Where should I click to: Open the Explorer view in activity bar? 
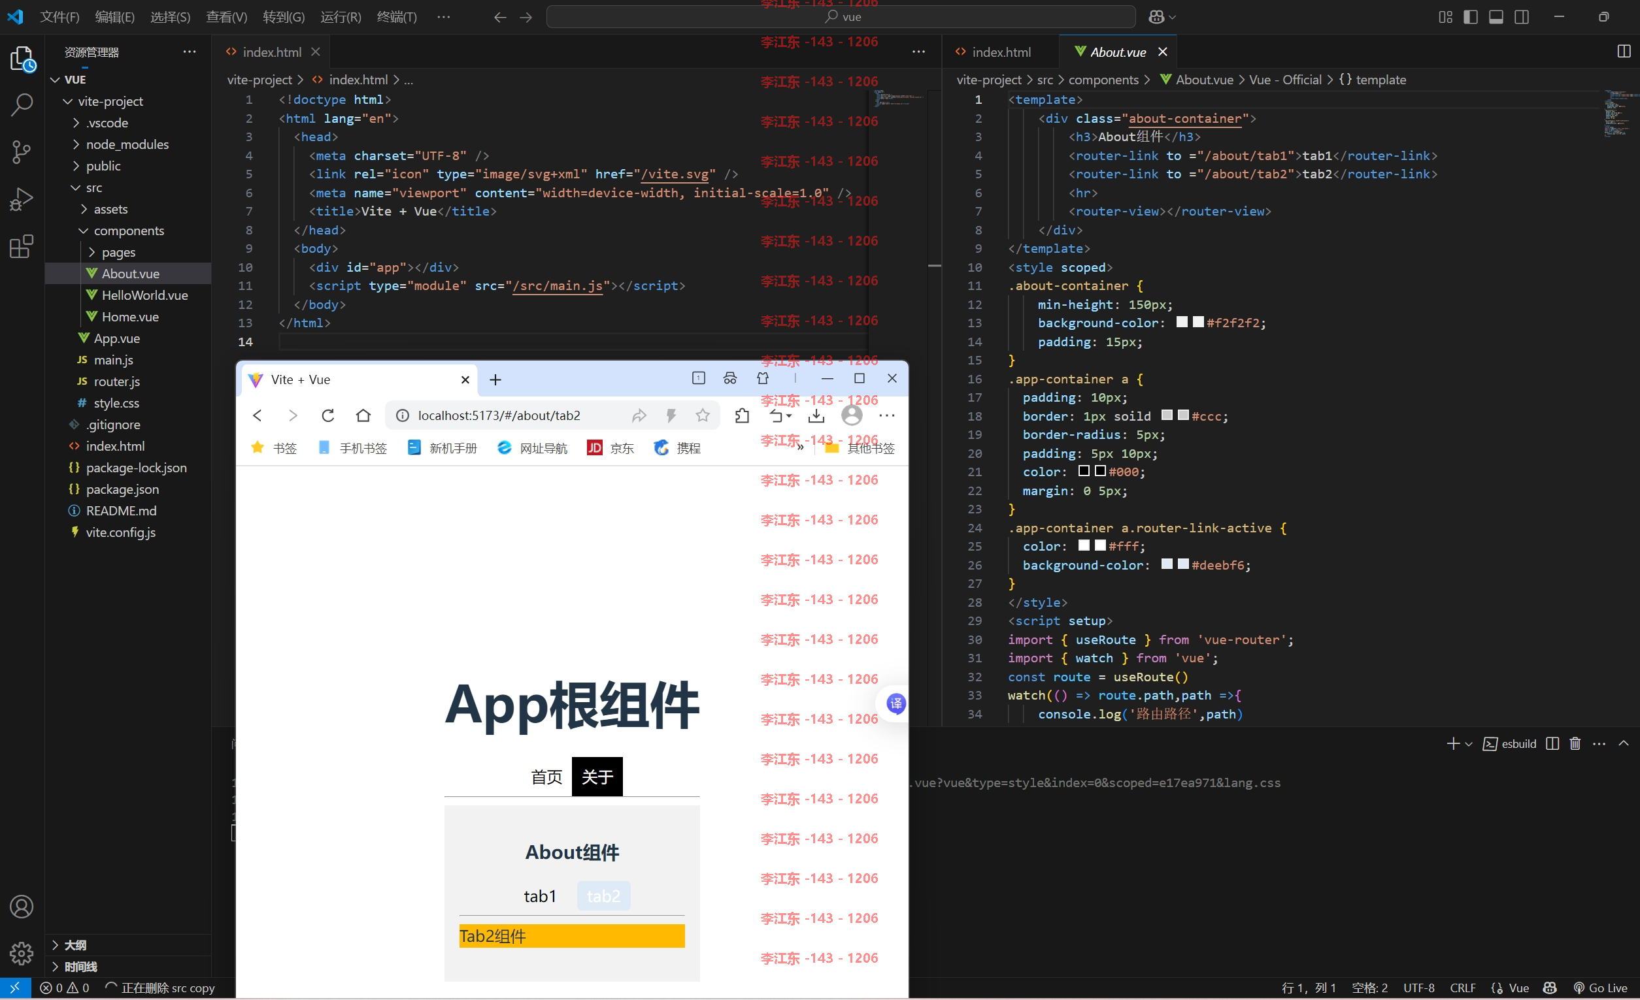click(x=22, y=59)
